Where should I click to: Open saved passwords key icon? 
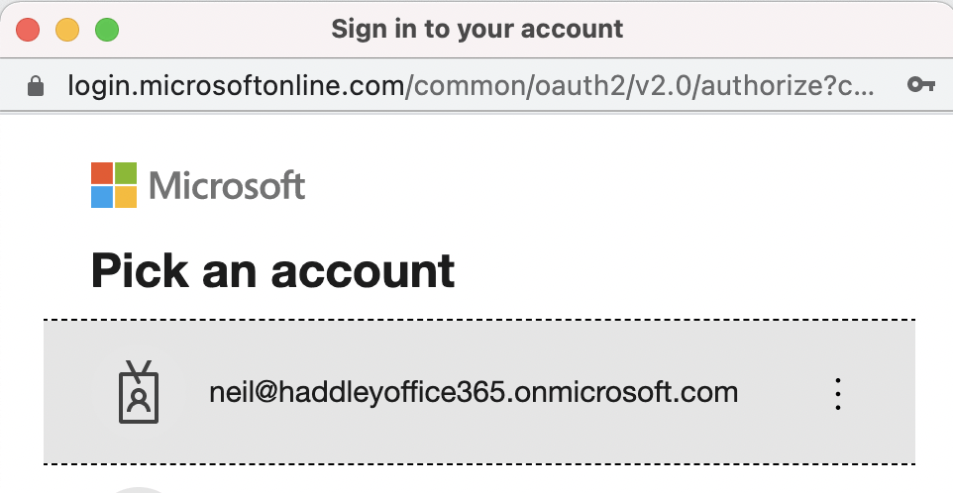coord(921,86)
